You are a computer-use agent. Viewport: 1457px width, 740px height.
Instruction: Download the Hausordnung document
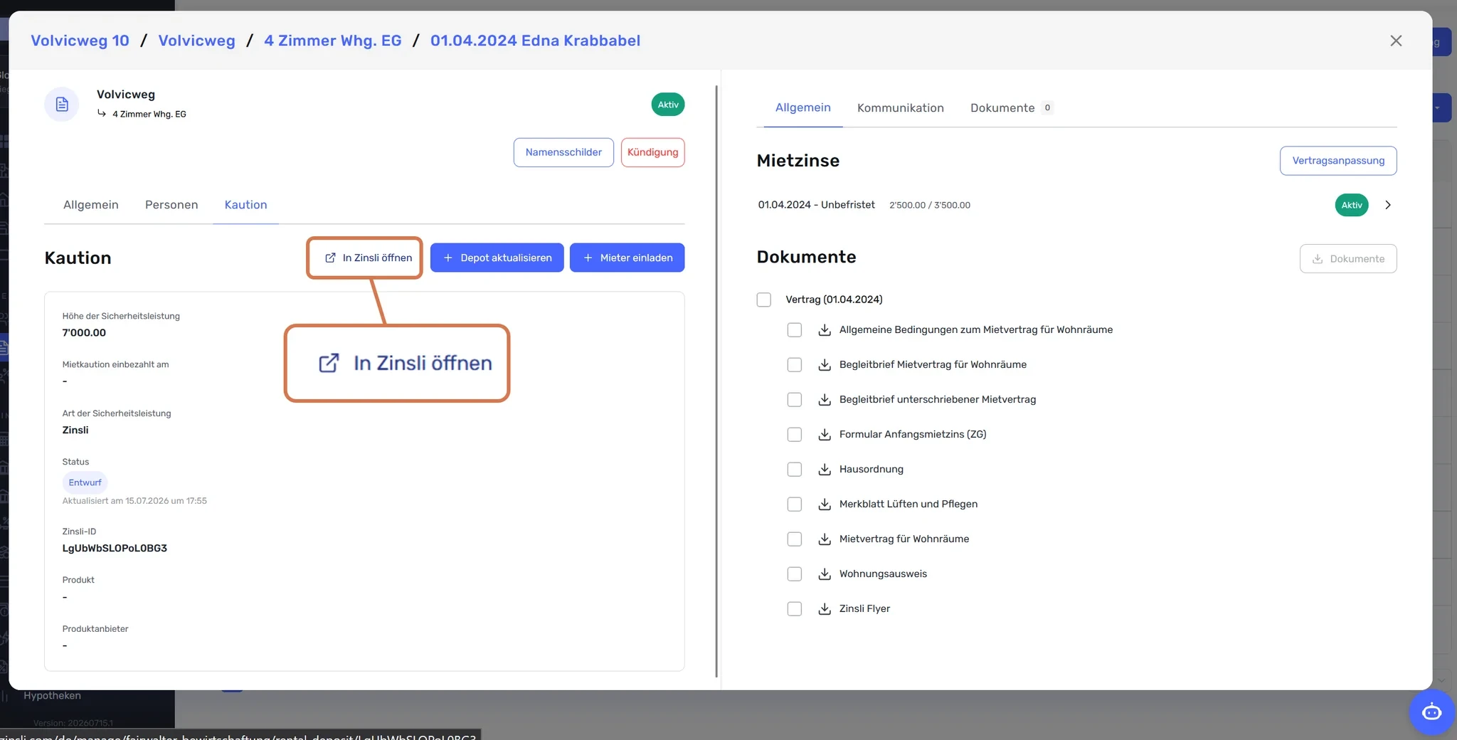click(825, 470)
